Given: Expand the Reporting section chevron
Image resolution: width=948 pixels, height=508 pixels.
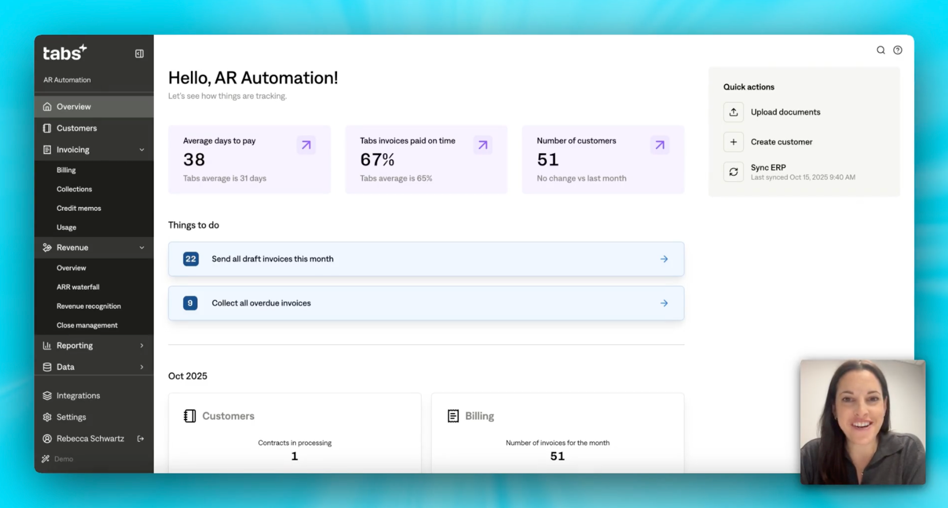Looking at the screenshot, I should click(142, 345).
